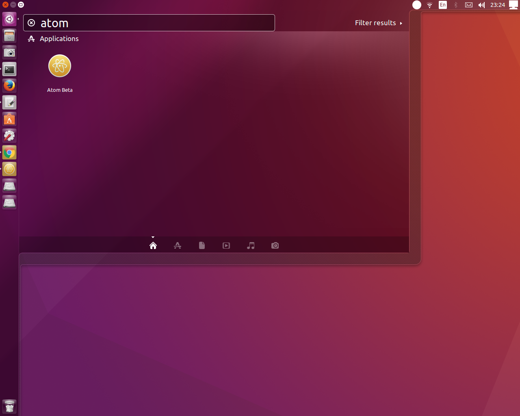The height and width of the screenshot is (416, 520).
Task: Launch Google Chrome from launcher
Action: click(9, 152)
